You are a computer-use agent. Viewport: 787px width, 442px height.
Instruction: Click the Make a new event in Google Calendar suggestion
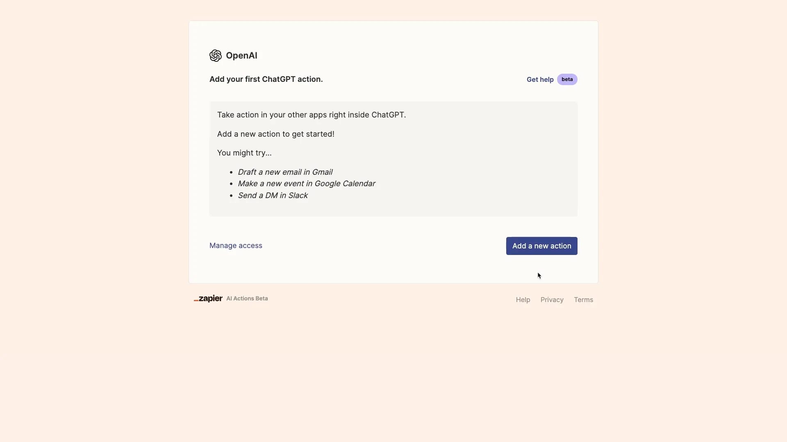(x=307, y=183)
